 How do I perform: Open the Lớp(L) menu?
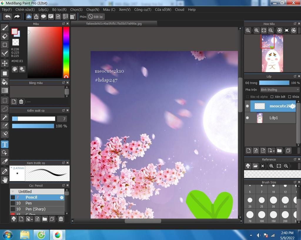coord(44,10)
